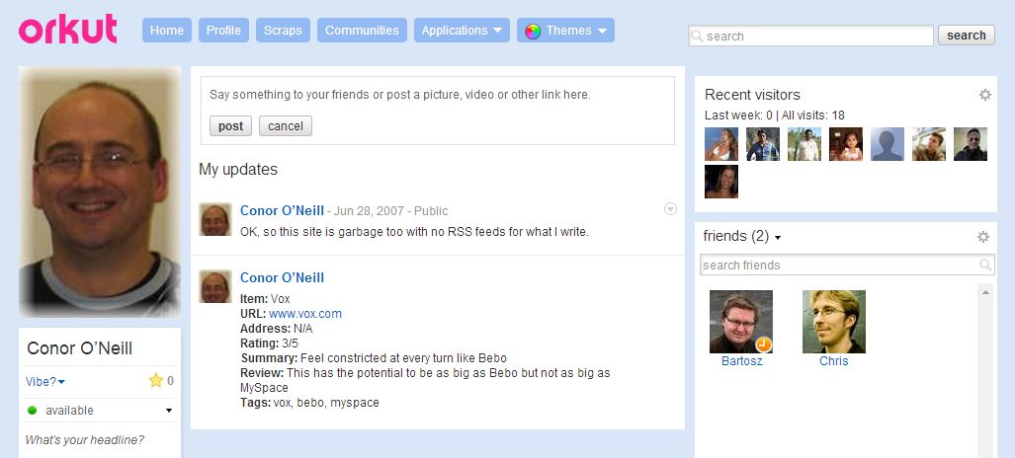This screenshot has width=1015, height=458.
Task: Click the avatar beside the Vox review
Action: coord(214,286)
